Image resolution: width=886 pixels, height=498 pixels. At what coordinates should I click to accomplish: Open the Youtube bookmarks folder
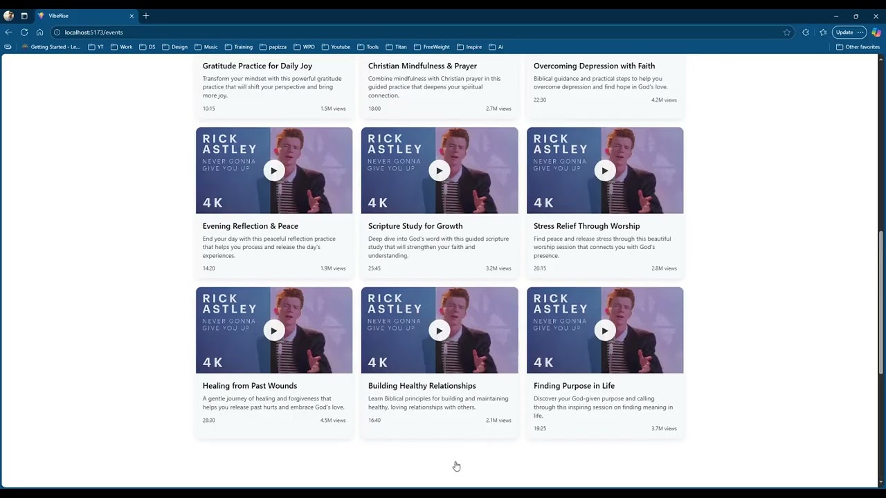tap(336, 47)
